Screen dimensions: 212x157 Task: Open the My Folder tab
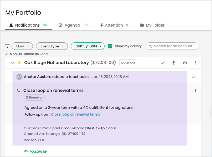click(x=155, y=25)
